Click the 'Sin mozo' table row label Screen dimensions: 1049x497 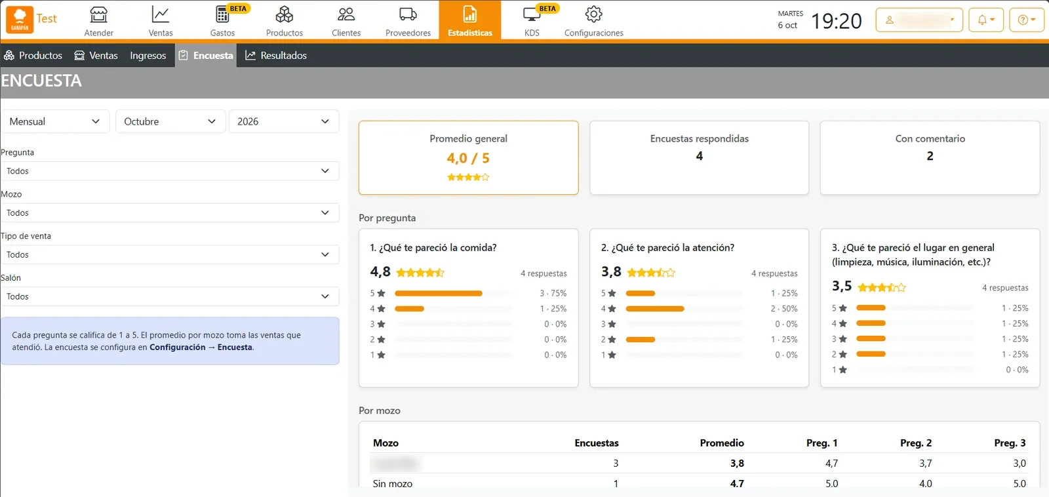(393, 484)
